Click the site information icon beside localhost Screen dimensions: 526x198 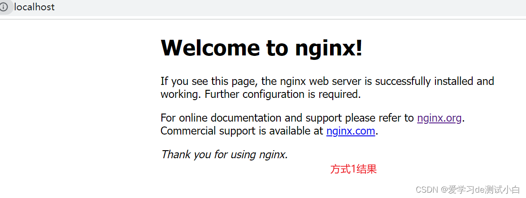coord(4,7)
